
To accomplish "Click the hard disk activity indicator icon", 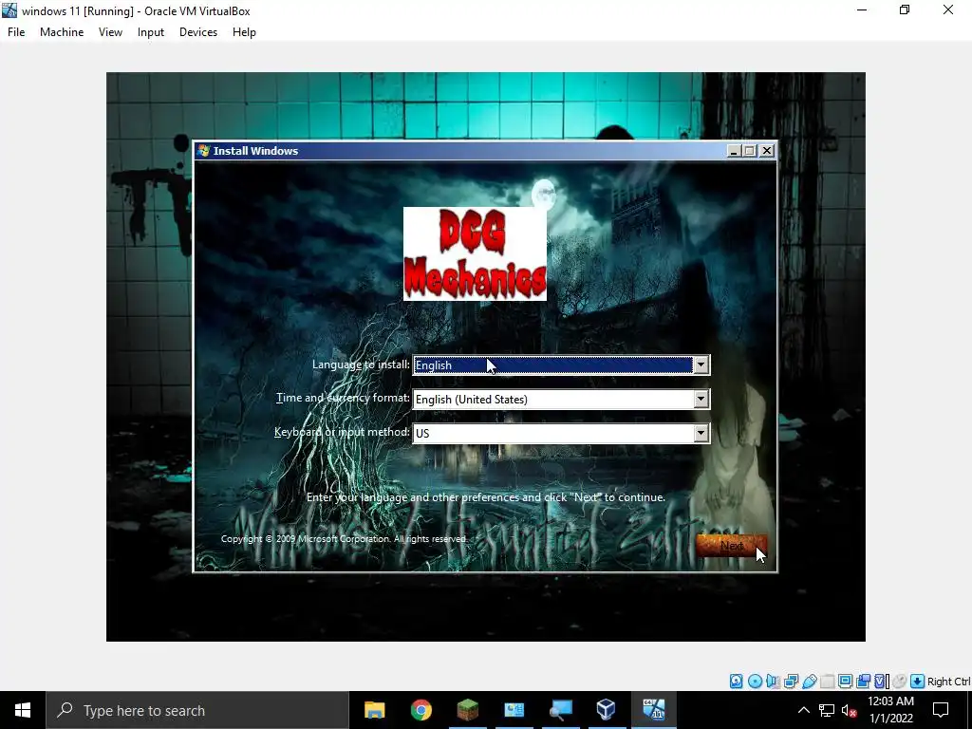I will coord(736,682).
